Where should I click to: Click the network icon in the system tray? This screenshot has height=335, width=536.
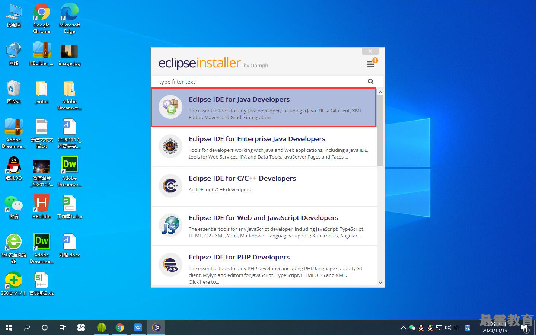(x=439, y=328)
